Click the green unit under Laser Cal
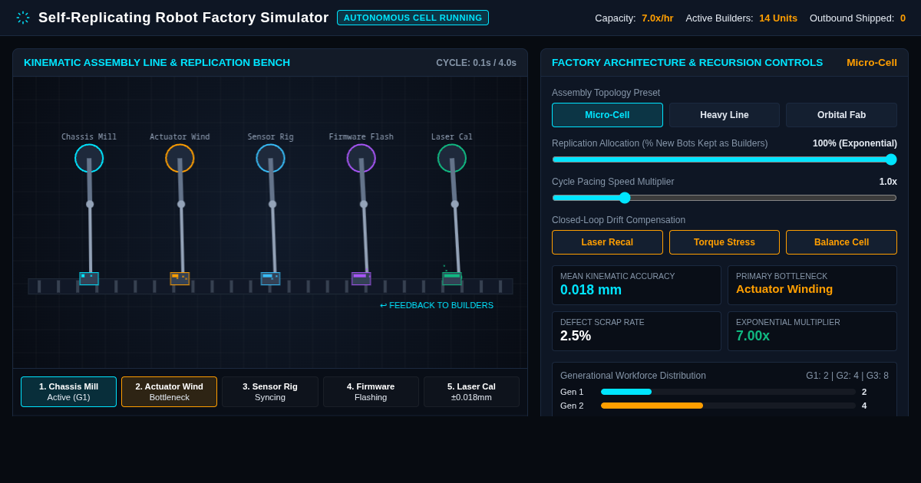The width and height of the screenshot is (921, 483). tap(452, 278)
